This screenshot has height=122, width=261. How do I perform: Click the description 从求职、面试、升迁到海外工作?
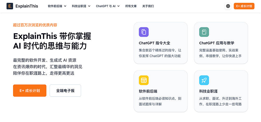coord(220,101)
